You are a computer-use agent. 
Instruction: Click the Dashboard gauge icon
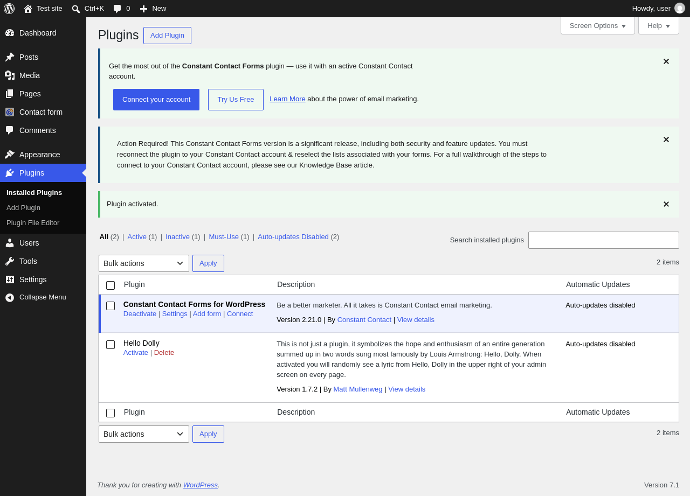pos(10,33)
